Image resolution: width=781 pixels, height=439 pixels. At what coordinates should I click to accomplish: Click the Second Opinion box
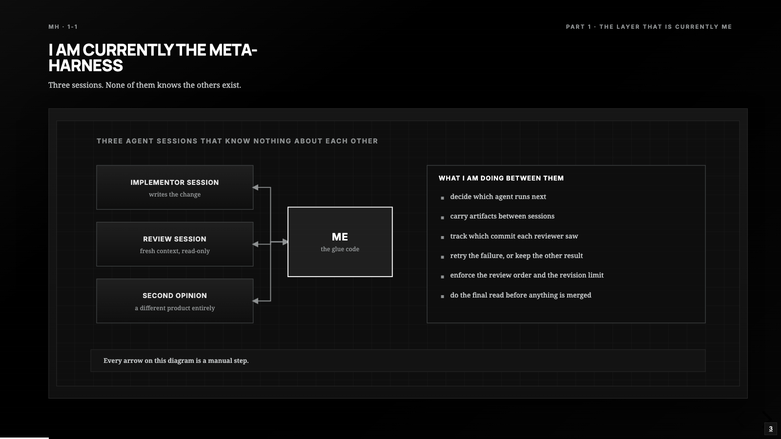[175, 301]
